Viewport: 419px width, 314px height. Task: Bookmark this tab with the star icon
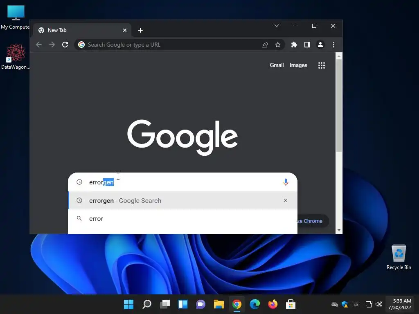(x=278, y=45)
